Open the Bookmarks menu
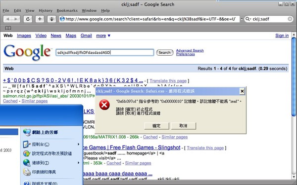Image resolution: width=297 pixels, height=185 pixels. 67,10
